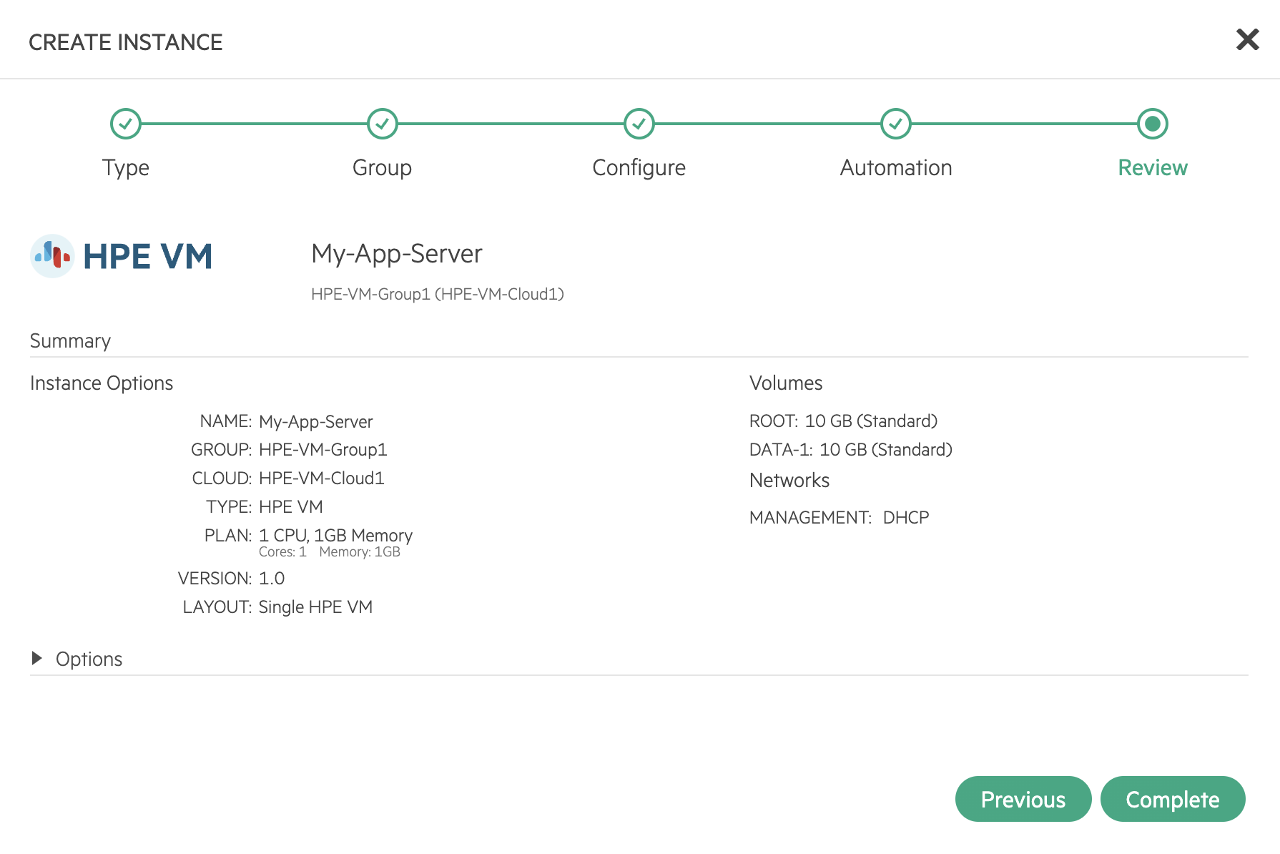Click the Configure step checkmark icon
Image resolution: width=1280 pixels, height=854 pixels.
click(x=639, y=124)
